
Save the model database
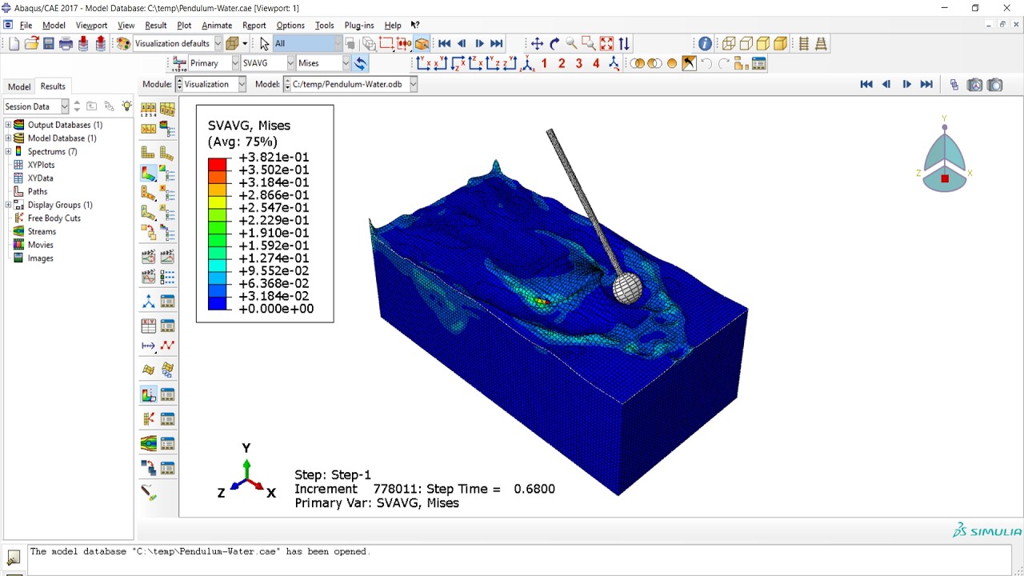pos(49,44)
